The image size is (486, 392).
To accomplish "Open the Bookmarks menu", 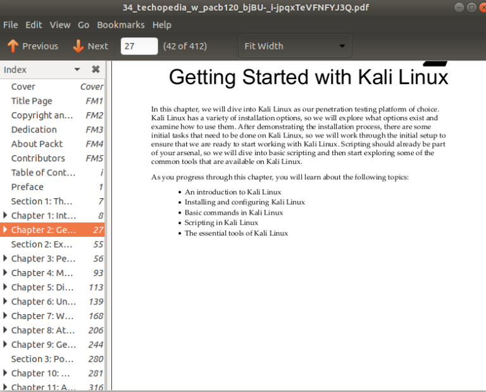I will (120, 25).
